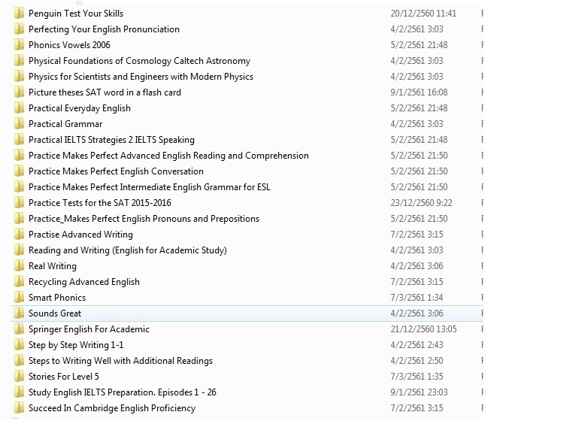Click date 9/1/2561 23:03
This screenshot has height=430, width=563.
[419, 393]
